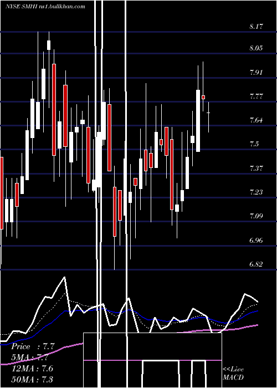
Task: Click the 8.17 price level label
Action: point(256,27)
